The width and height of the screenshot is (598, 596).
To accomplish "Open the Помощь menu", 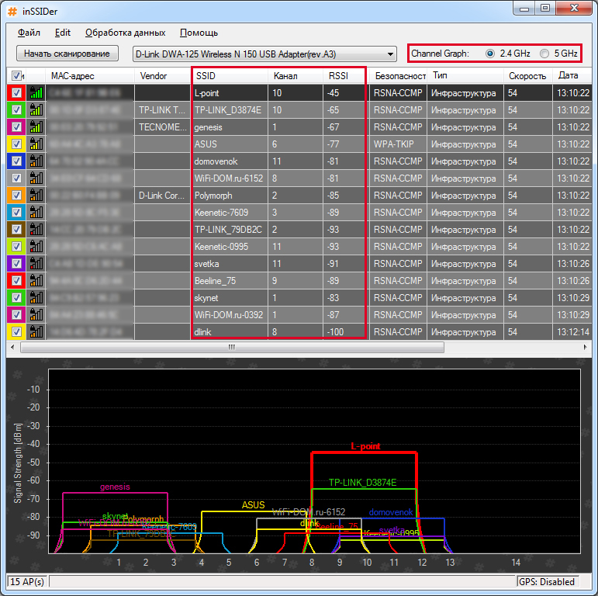I will 199,33.
